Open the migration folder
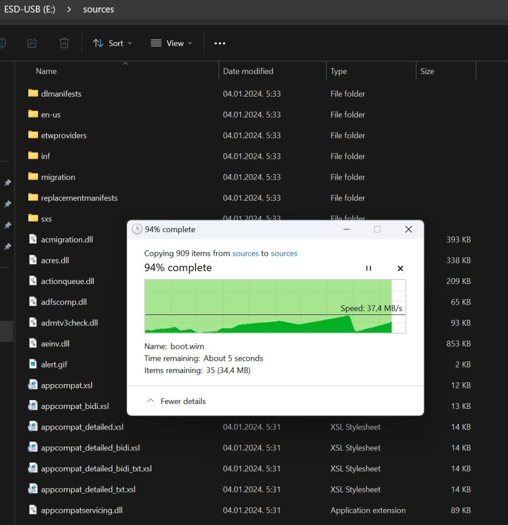This screenshot has width=508, height=525. tap(58, 177)
